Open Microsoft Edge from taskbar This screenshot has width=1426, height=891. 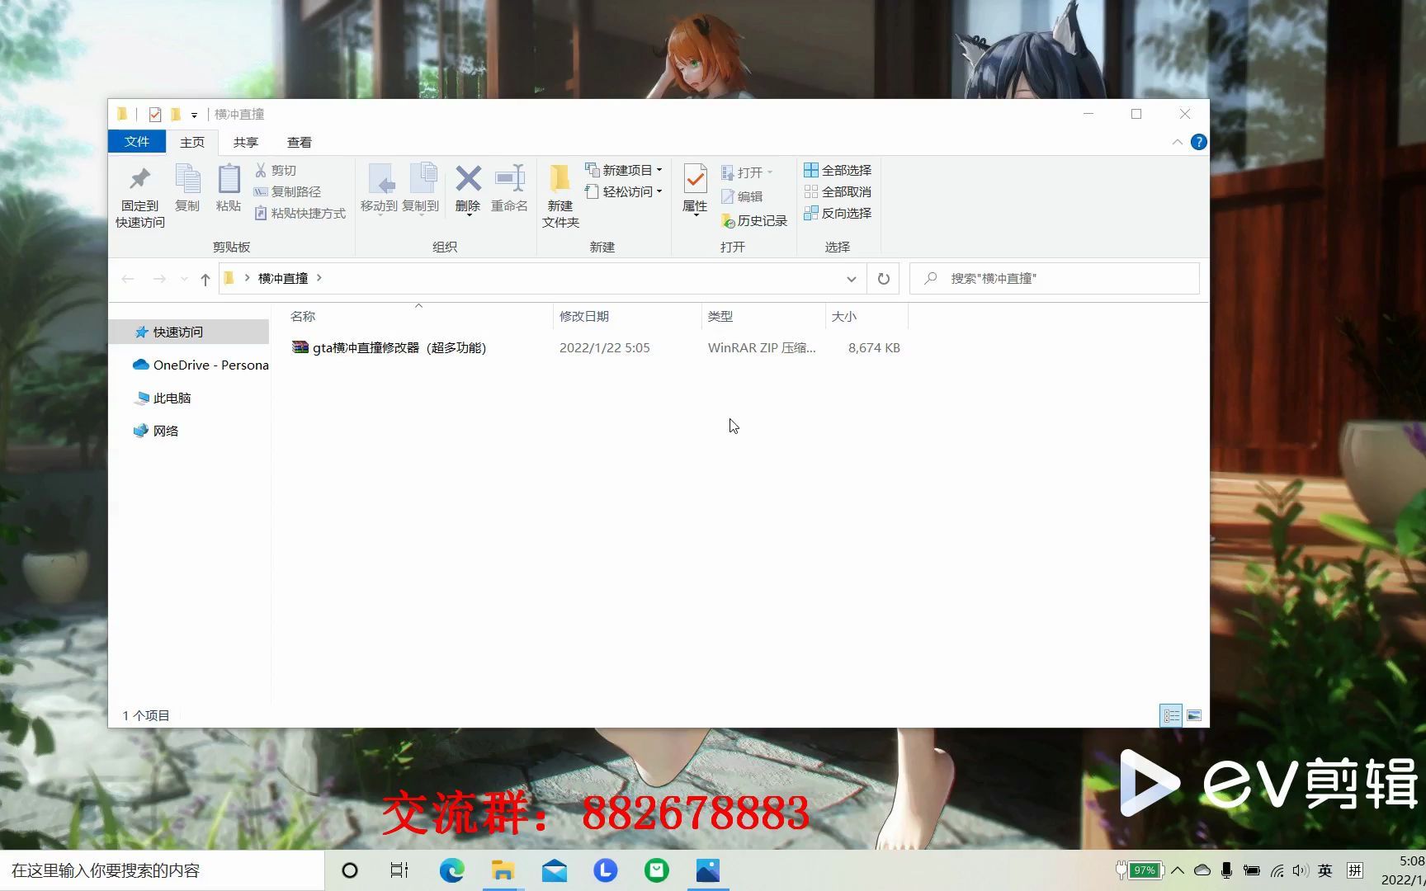point(451,870)
